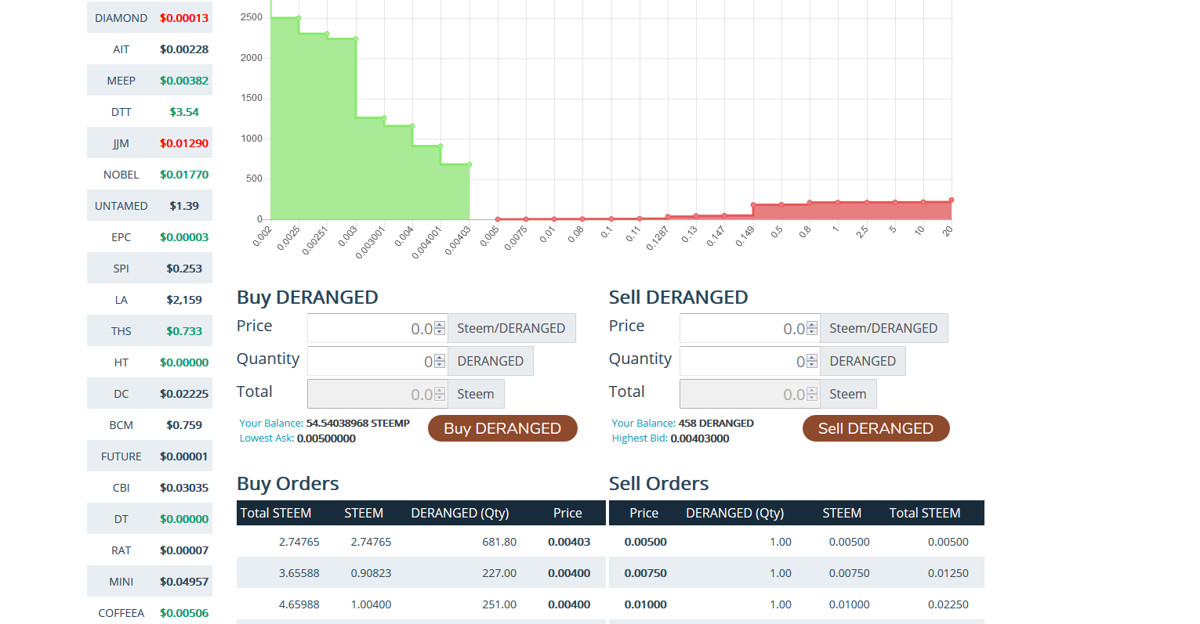Click the Buy Price spinner arrows
This screenshot has width=1200, height=624.
coord(440,328)
